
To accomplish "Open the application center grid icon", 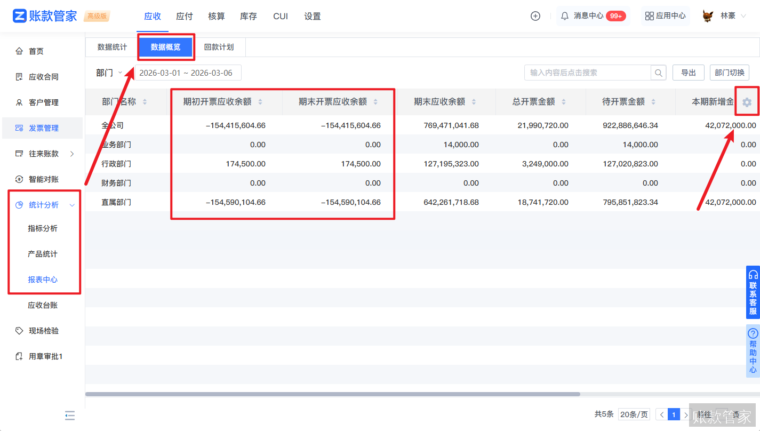I will 649,16.
